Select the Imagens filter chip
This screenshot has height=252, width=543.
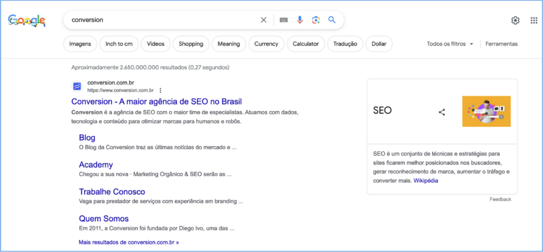(80, 44)
